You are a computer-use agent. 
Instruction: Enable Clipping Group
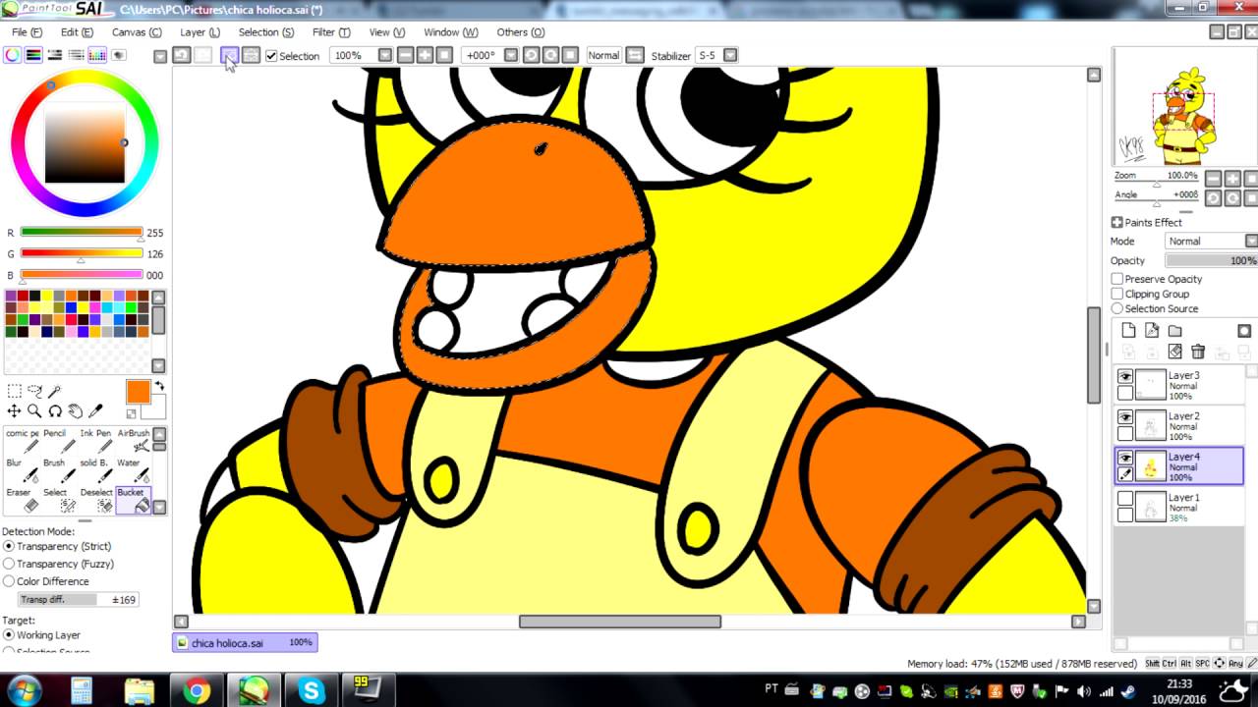click(x=1117, y=294)
